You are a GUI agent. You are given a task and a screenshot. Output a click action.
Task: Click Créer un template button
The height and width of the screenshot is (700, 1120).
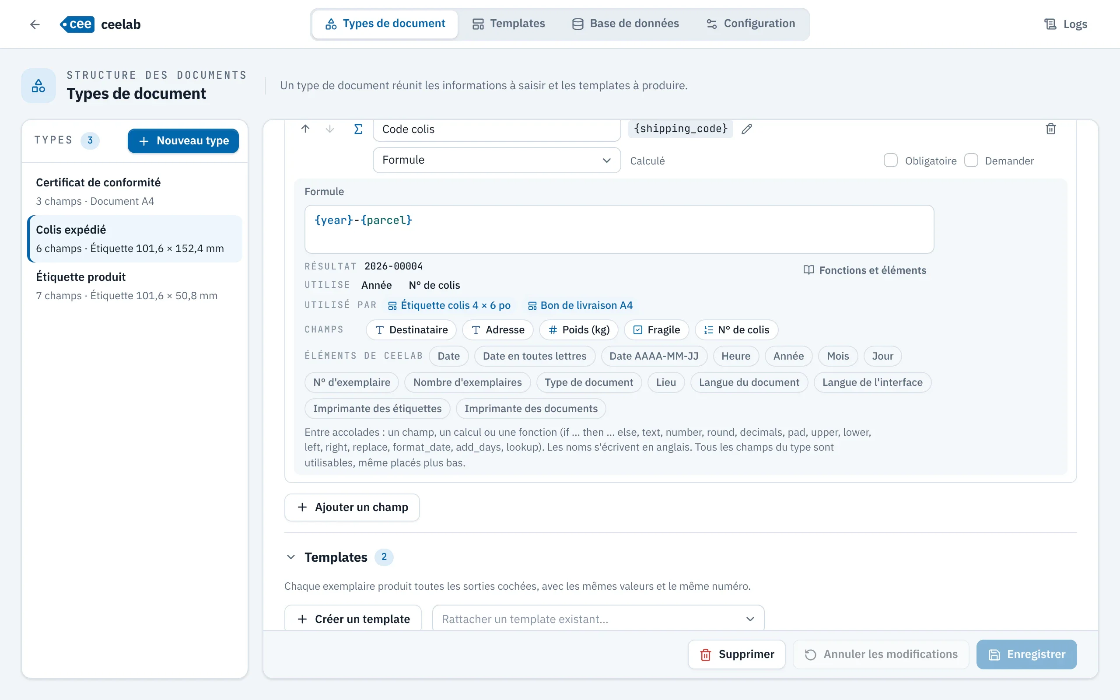pyautogui.click(x=353, y=619)
